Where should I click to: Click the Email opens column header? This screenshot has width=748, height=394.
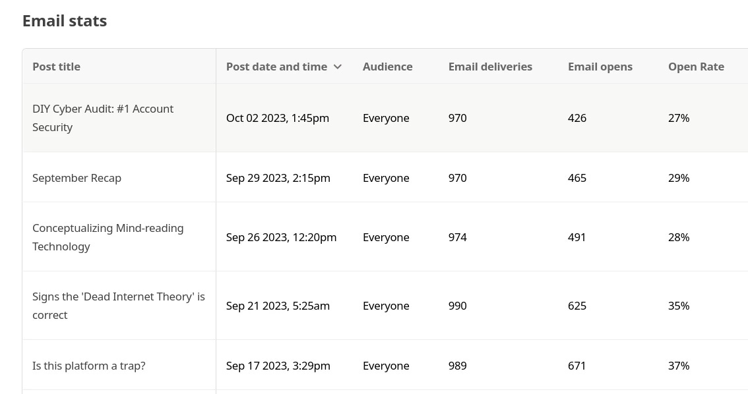600,67
